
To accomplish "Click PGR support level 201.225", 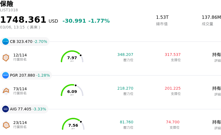I will pos(173,88).
